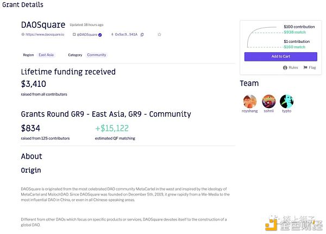Open the @DAOSquare Twitter handle link

[87, 35]
